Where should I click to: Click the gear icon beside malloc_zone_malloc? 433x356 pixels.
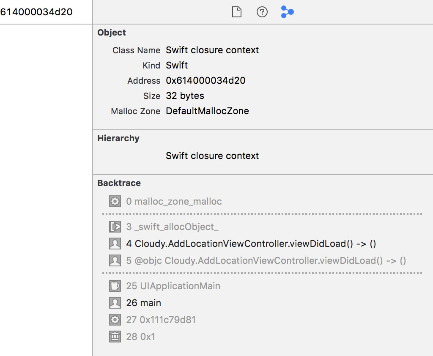(x=115, y=201)
